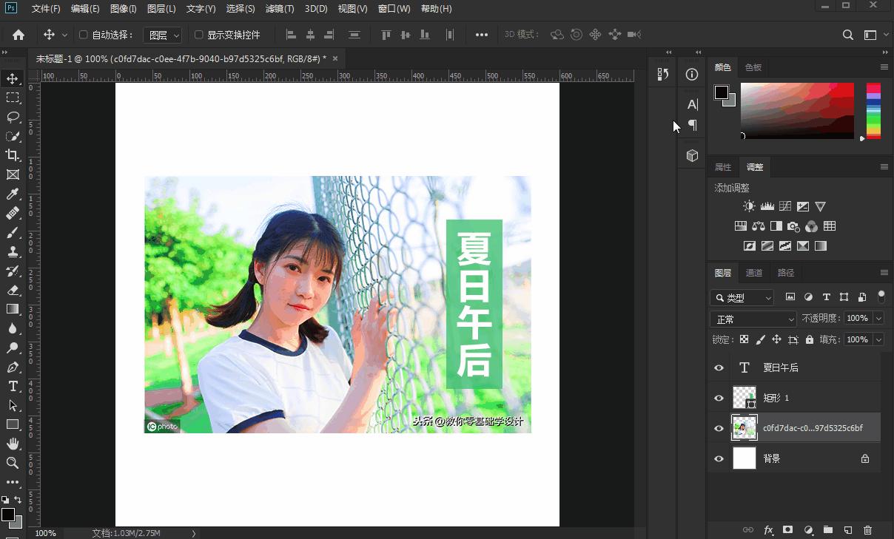Open the 不透明度 opacity dropdown
Image resolution: width=894 pixels, height=539 pixels.
[x=880, y=318]
